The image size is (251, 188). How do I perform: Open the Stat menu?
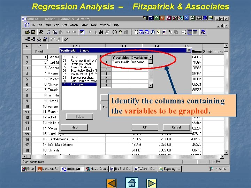coord(64,25)
